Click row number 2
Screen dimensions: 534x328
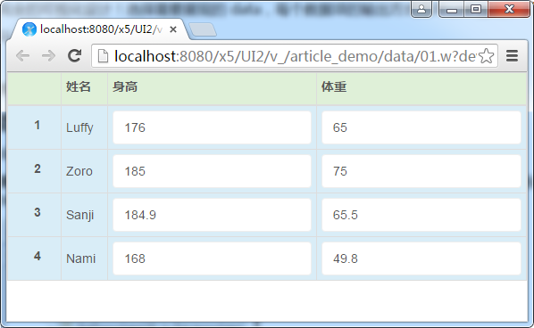38,168
